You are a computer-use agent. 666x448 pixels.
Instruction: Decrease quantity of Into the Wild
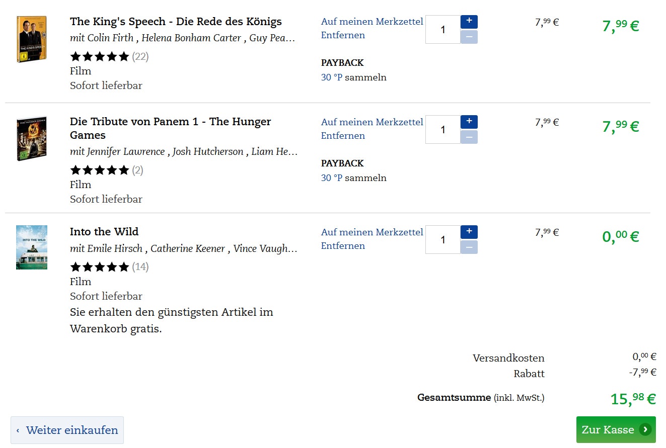click(x=469, y=247)
